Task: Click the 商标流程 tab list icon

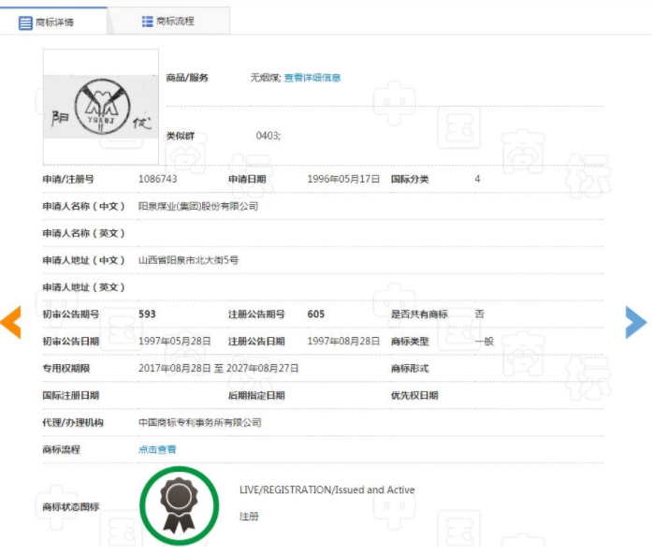Action: coord(147,22)
